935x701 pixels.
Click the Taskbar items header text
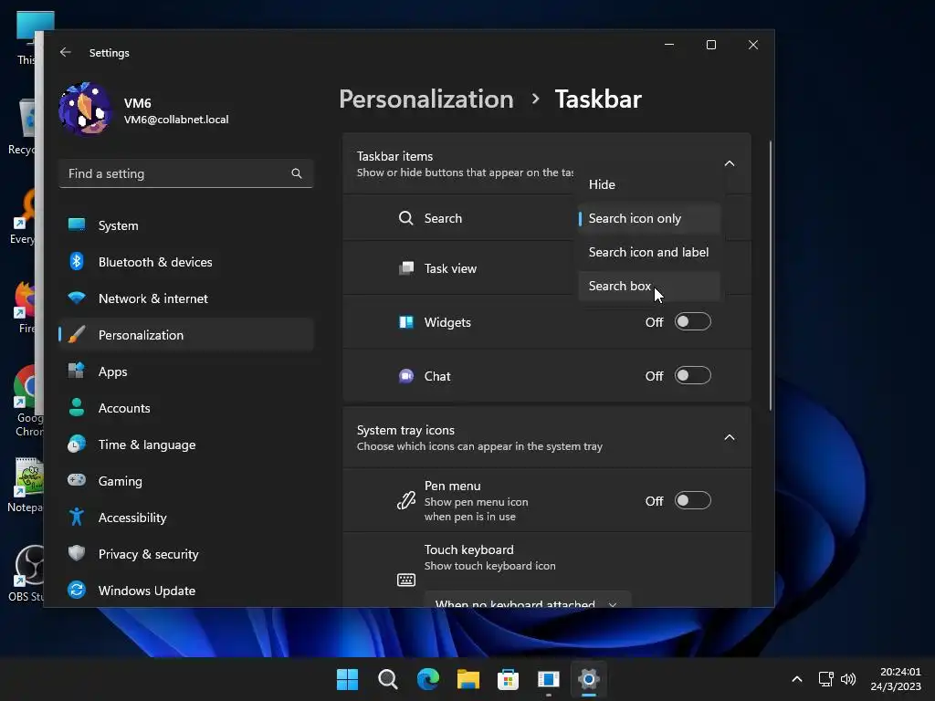pyautogui.click(x=394, y=156)
